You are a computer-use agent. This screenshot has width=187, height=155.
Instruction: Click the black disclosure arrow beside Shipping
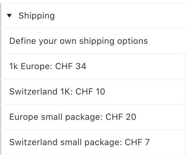[9, 16]
